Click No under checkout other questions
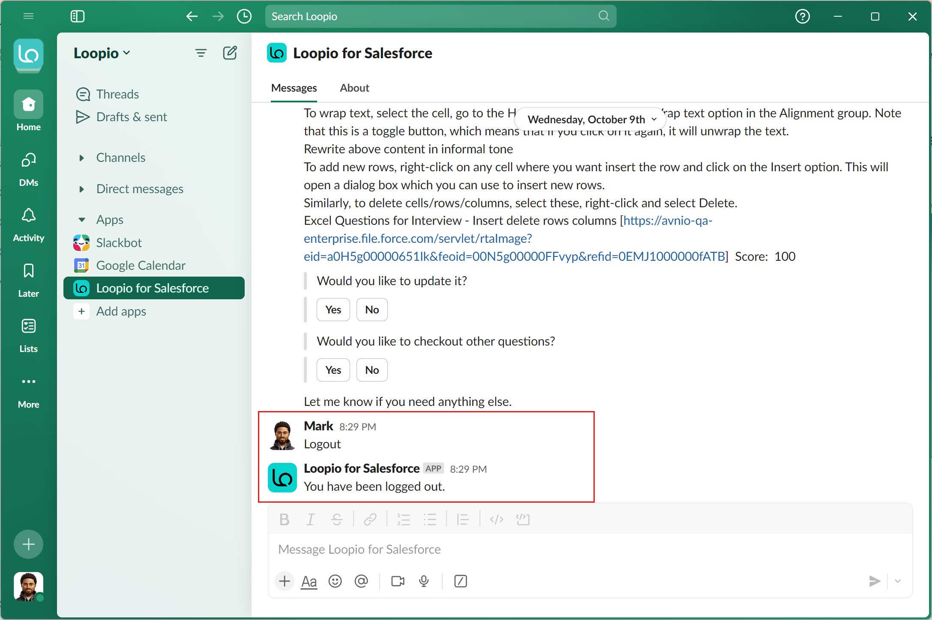This screenshot has height=620, width=932. pyautogui.click(x=372, y=370)
